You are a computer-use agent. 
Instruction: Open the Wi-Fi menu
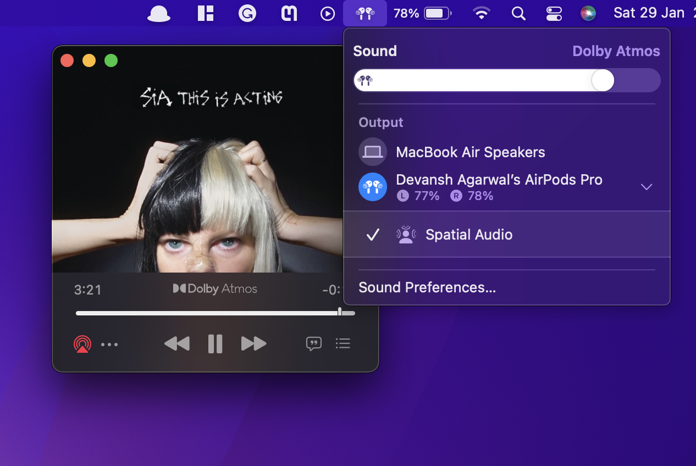482,13
